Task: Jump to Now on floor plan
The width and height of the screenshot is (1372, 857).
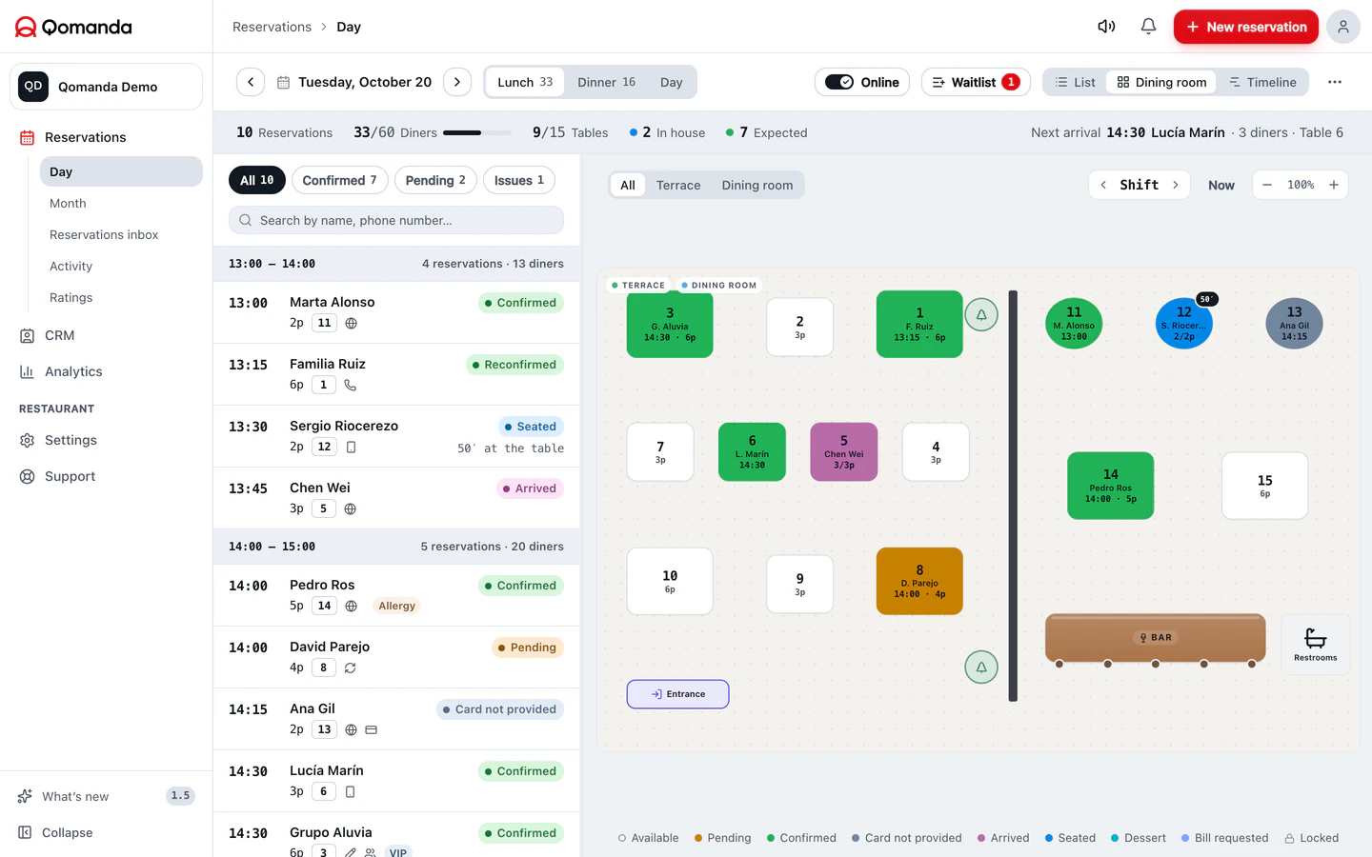Action: click(x=1221, y=185)
